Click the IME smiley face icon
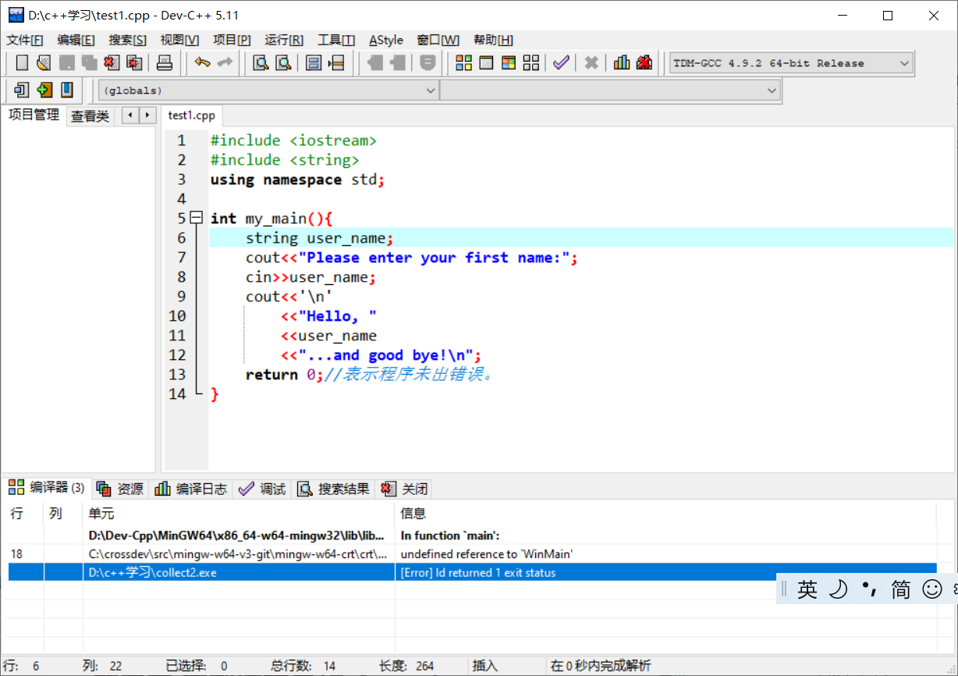The height and width of the screenshot is (676, 958). tap(932, 589)
